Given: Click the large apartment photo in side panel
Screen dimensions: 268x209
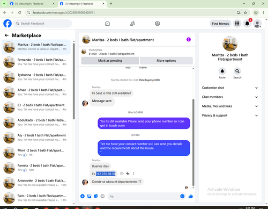Looking at the screenshot, I should click(230, 44).
